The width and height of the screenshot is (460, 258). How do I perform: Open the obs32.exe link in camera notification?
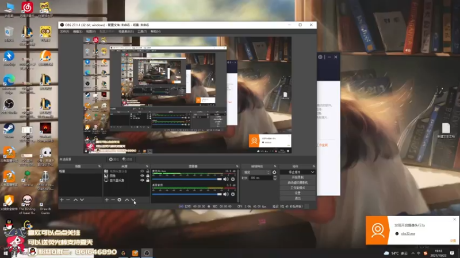pyautogui.click(x=408, y=234)
